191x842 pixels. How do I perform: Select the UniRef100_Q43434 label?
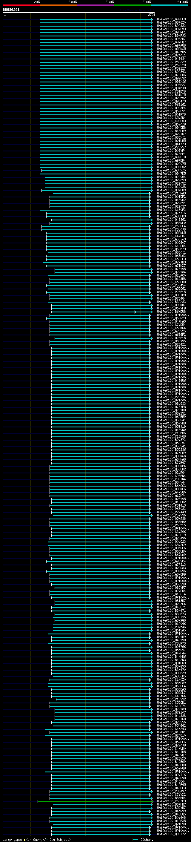coord(171,59)
